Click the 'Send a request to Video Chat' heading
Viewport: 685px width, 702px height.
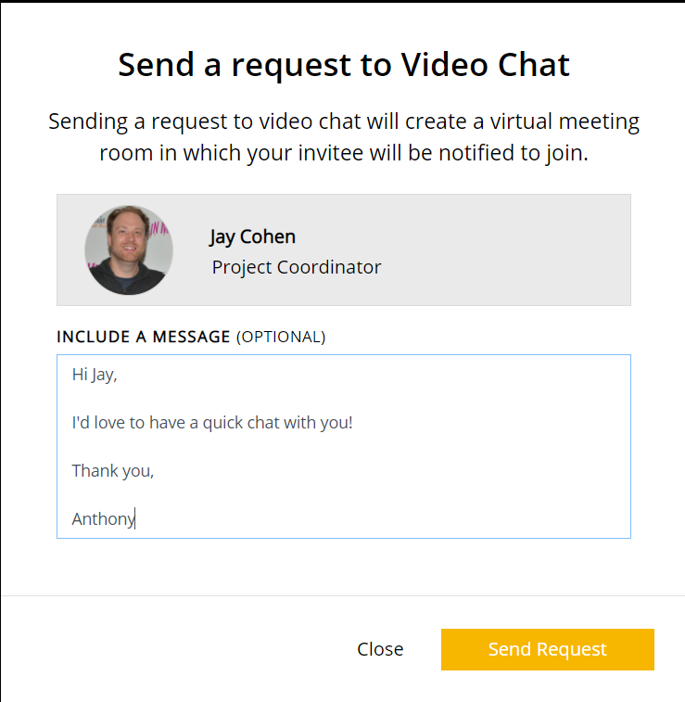tap(344, 65)
